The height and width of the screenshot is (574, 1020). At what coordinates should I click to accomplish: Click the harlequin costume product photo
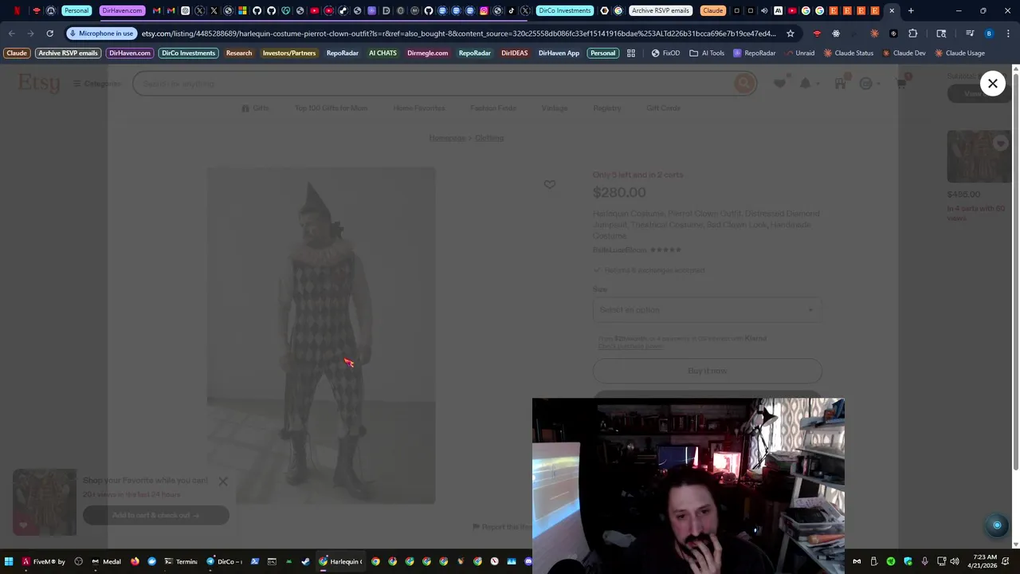tap(321, 336)
